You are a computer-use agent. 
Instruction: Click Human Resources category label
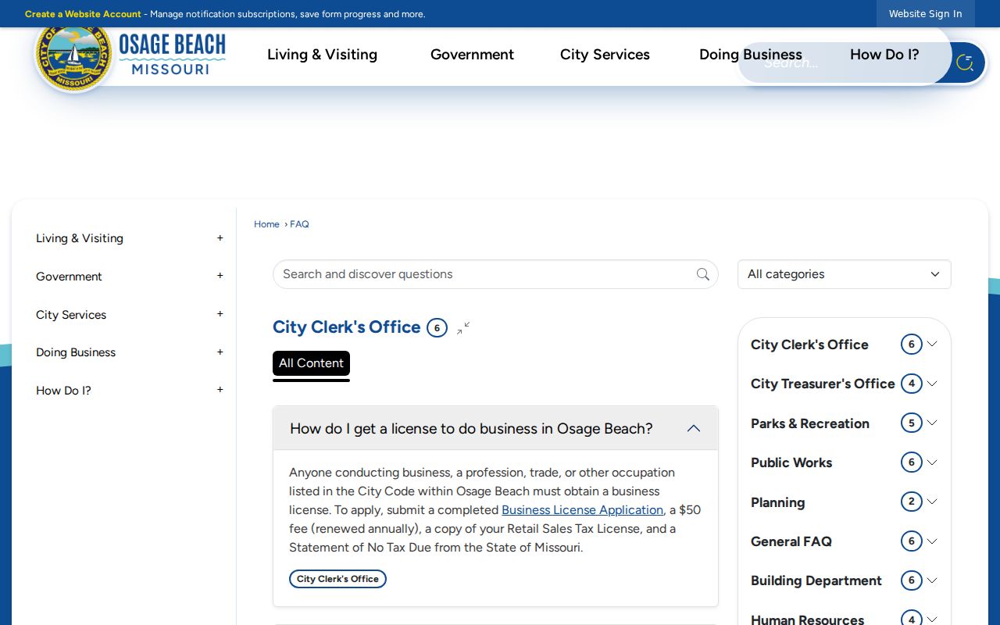click(807, 619)
